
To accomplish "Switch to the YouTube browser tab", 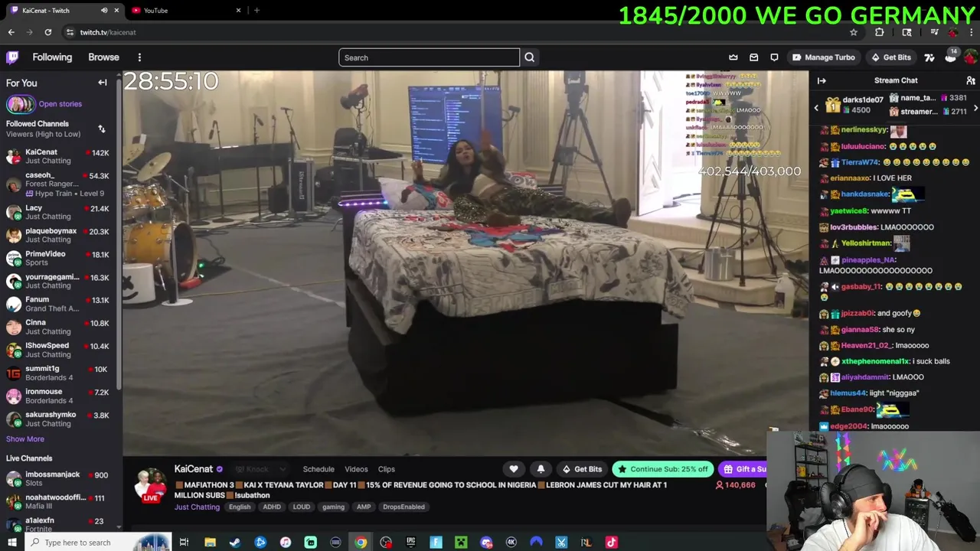I will point(186,11).
